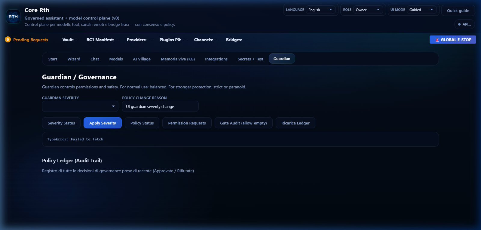Open the Quick guide
The width and height of the screenshot is (481, 230).
click(x=458, y=11)
